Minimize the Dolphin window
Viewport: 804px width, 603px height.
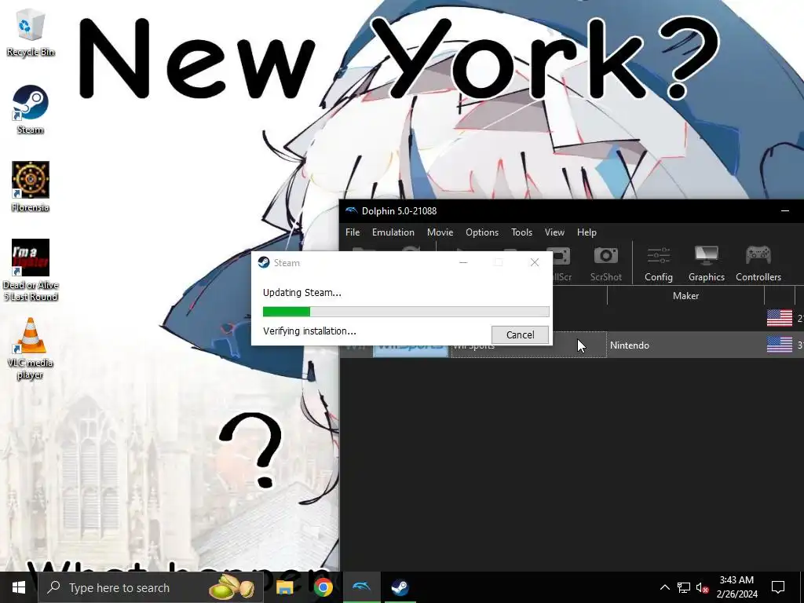[785, 210]
